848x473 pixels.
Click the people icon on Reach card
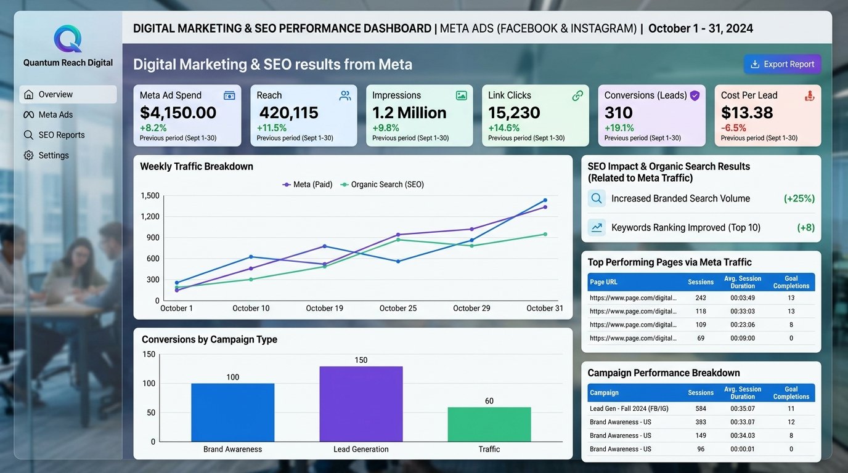[345, 95]
